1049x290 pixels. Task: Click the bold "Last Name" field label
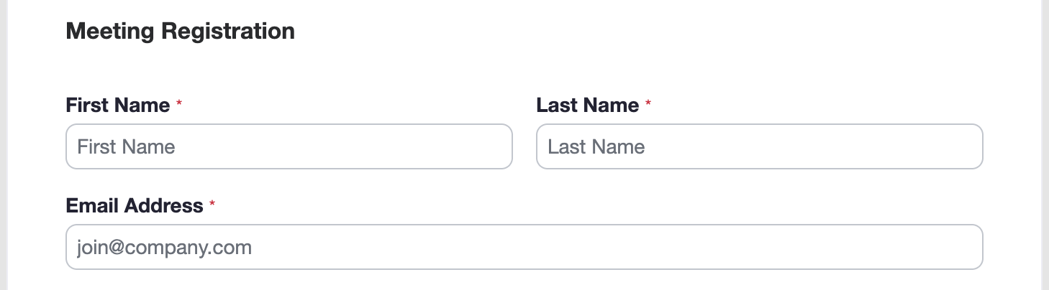point(587,106)
